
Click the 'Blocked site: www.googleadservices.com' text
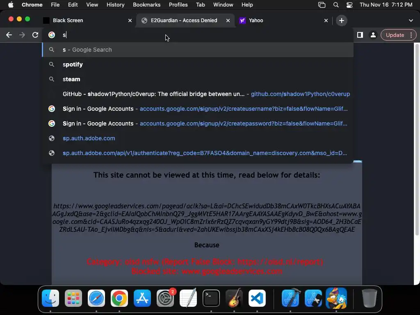click(x=207, y=271)
